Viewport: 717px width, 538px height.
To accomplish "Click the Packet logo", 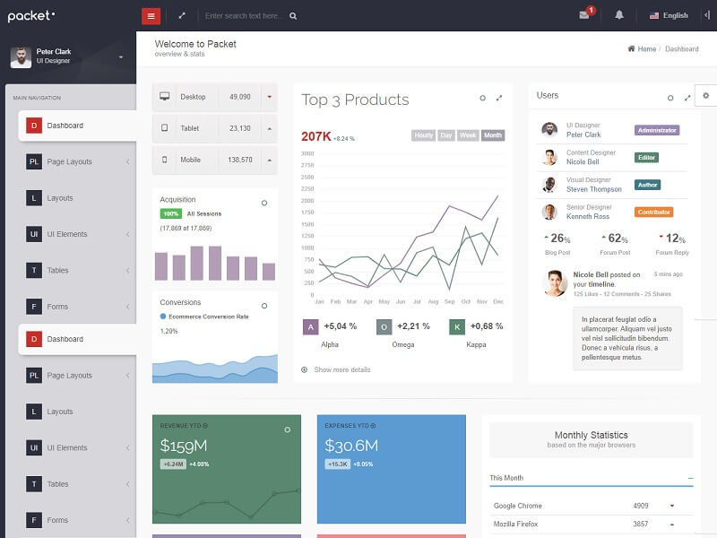I will pyautogui.click(x=31, y=16).
